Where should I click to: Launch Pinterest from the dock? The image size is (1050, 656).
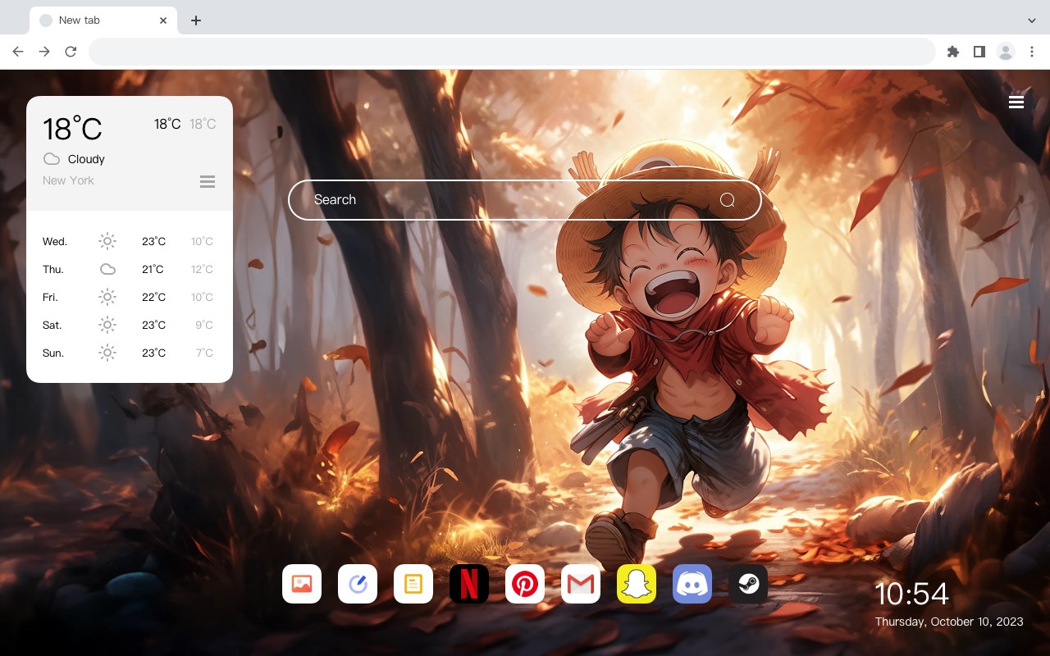(x=525, y=584)
